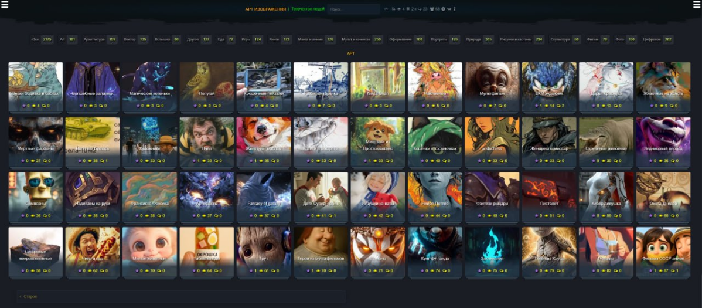
Task: Select the Еда category
Action: coord(226,39)
